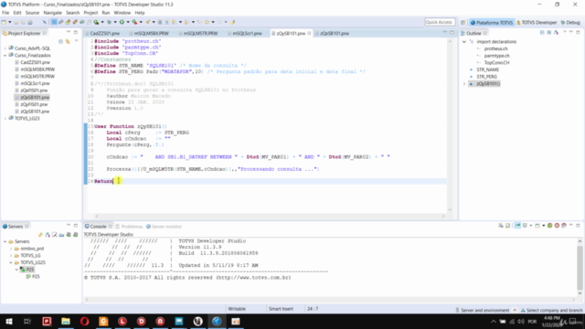Click the Collapse All icon in Project Explorer

coord(61,41)
